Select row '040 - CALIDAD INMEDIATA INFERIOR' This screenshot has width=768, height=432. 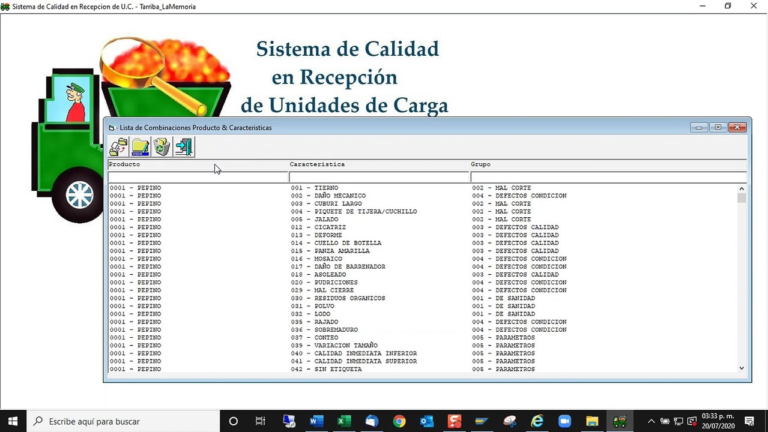click(422, 353)
